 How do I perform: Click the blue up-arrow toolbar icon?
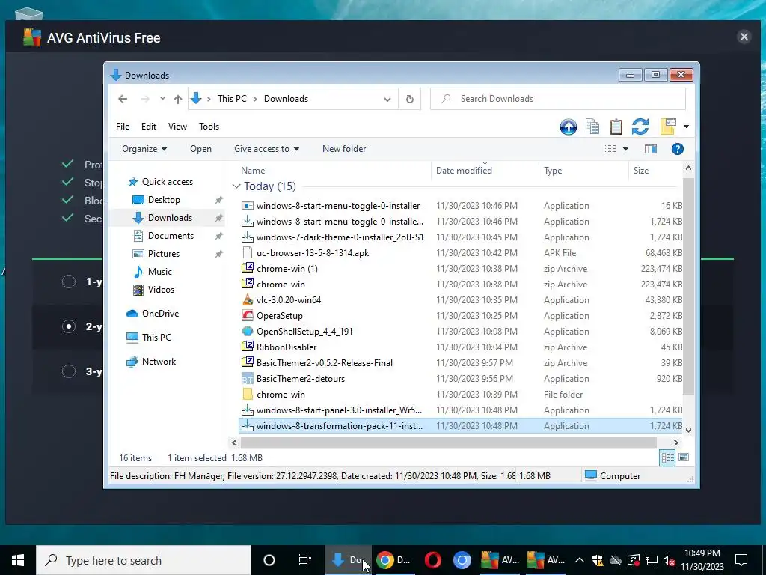pos(569,127)
